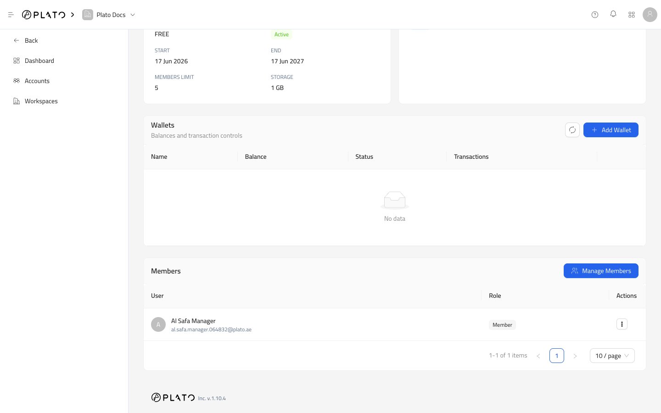Click the No data empty icon
This screenshot has width=661, height=413.
pyautogui.click(x=395, y=201)
